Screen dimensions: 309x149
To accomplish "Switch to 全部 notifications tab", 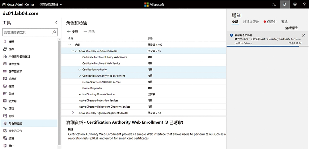I will tap(235, 22).
